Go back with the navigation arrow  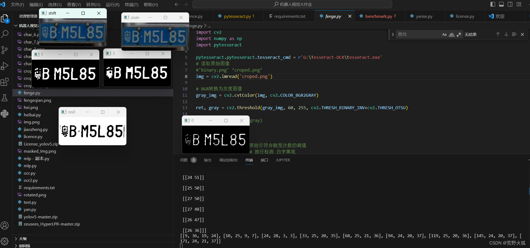(x=177, y=5)
